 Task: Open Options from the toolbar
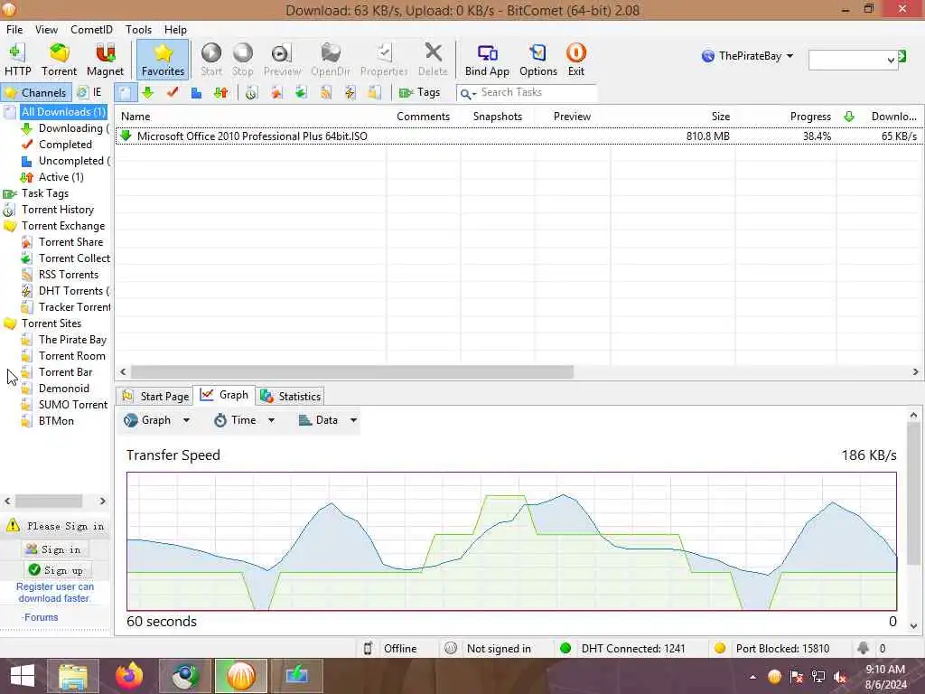click(x=538, y=60)
